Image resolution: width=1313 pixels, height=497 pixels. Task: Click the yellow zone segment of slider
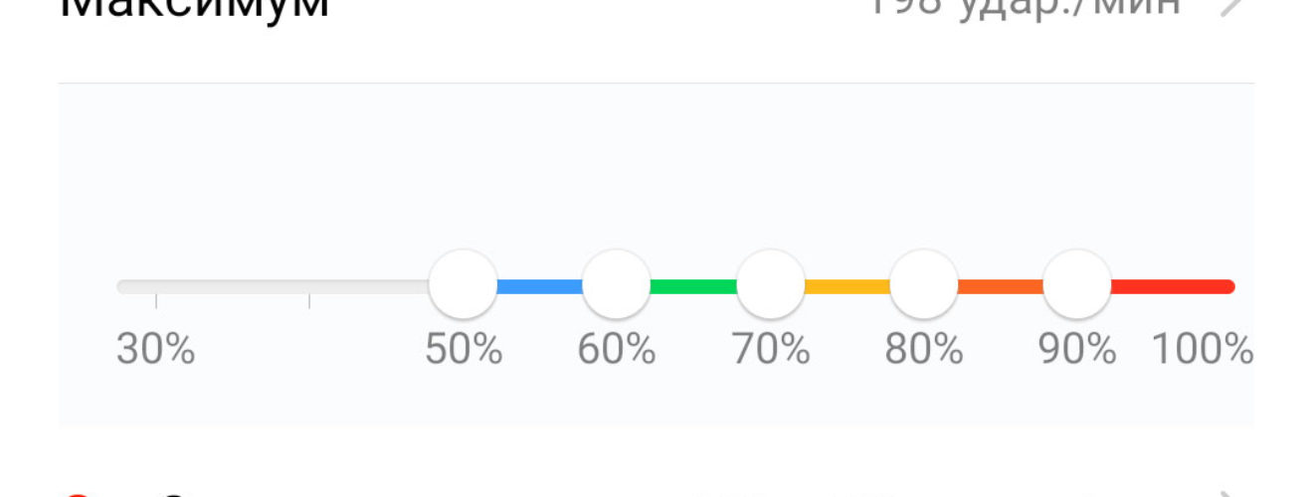click(846, 286)
